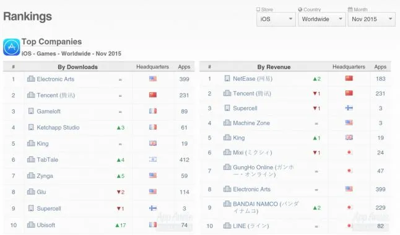Click the UK flag in King revenue row

[x=349, y=138]
